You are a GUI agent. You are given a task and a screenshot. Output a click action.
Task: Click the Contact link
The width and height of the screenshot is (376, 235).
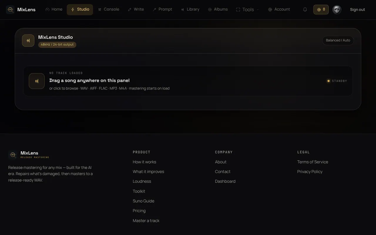tap(223, 172)
